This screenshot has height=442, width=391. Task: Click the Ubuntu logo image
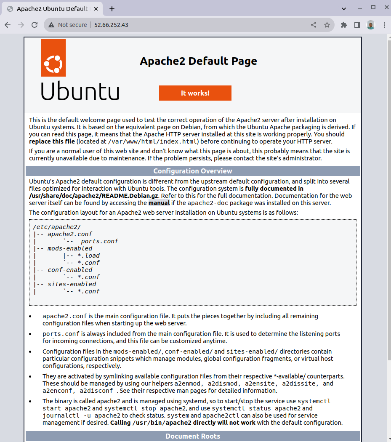tap(80, 69)
